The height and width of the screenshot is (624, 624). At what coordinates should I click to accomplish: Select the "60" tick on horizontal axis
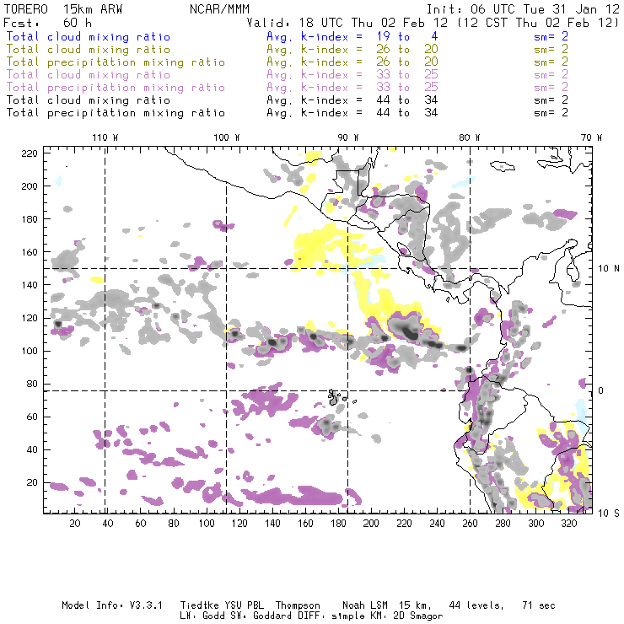pos(141,524)
